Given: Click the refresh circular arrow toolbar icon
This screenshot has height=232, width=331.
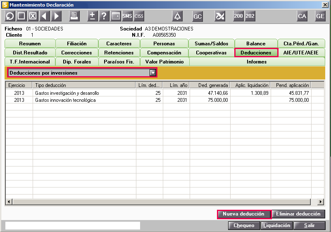Looking at the screenshot, I should pos(10,16).
